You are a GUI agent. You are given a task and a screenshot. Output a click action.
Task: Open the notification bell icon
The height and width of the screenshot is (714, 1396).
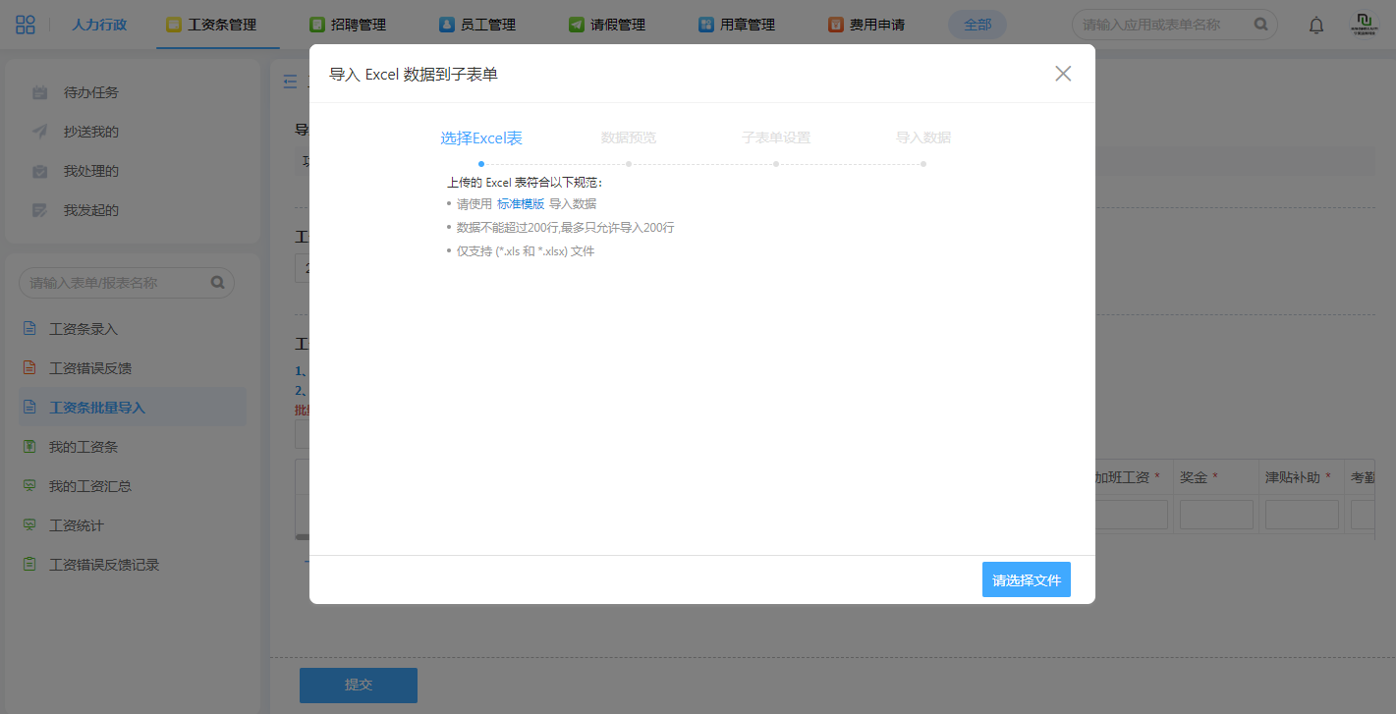coord(1316,26)
